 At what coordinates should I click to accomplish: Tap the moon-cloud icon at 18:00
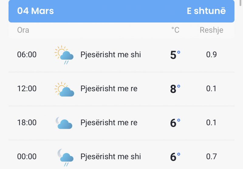click(64, 123)
